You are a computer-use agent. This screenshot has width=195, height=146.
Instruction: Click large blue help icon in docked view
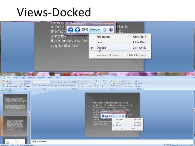point(111,29)
